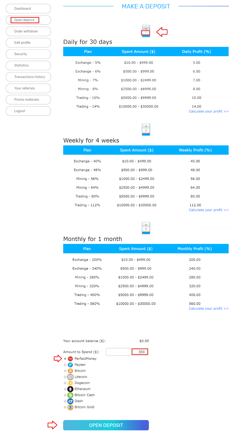The image size is (234, 440).
Task: Click the 'Daily Profit (%)' column header
Action: tap(197, 52)
